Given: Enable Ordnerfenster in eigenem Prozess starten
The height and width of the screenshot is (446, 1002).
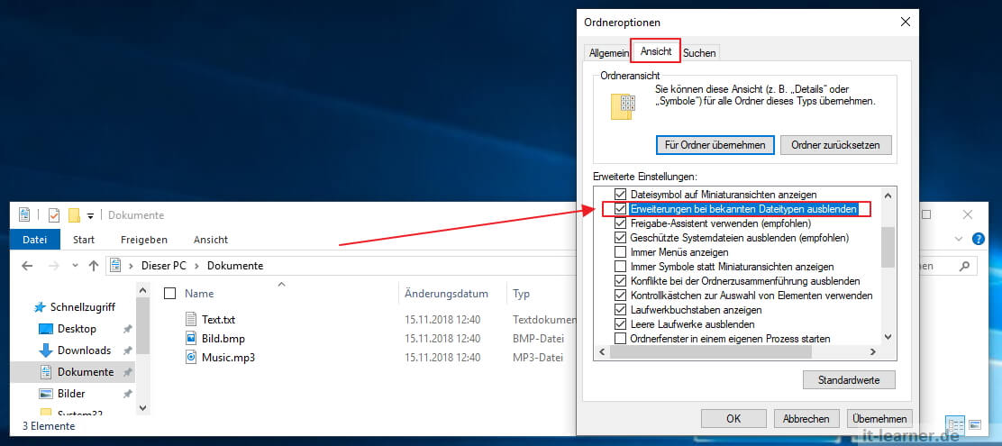Looking at the screenshot, I should tap(620, 338).
